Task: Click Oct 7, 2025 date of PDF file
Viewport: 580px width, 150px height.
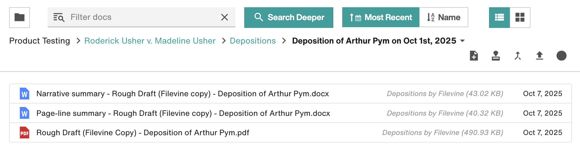Action: tap(543, 133)
